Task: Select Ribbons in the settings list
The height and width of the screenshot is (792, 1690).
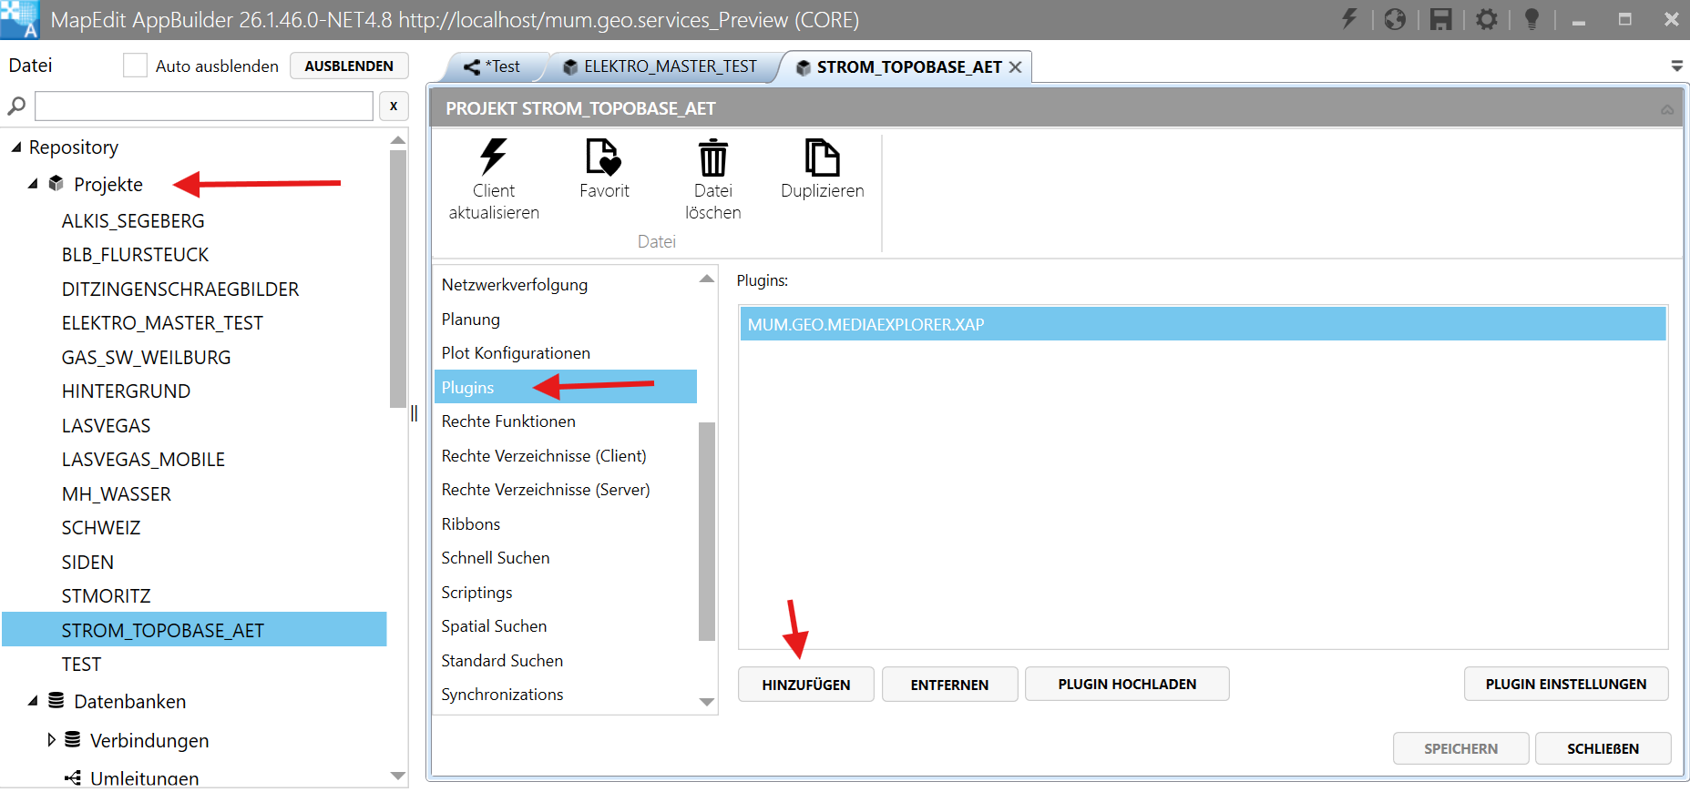Action: pos(471,524)
